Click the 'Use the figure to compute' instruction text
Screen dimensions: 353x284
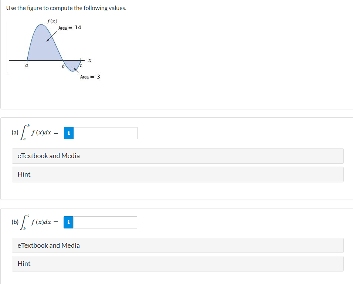point(66,8)
